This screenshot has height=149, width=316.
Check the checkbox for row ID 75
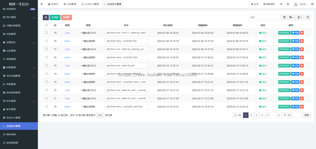[x=47, y=65]
